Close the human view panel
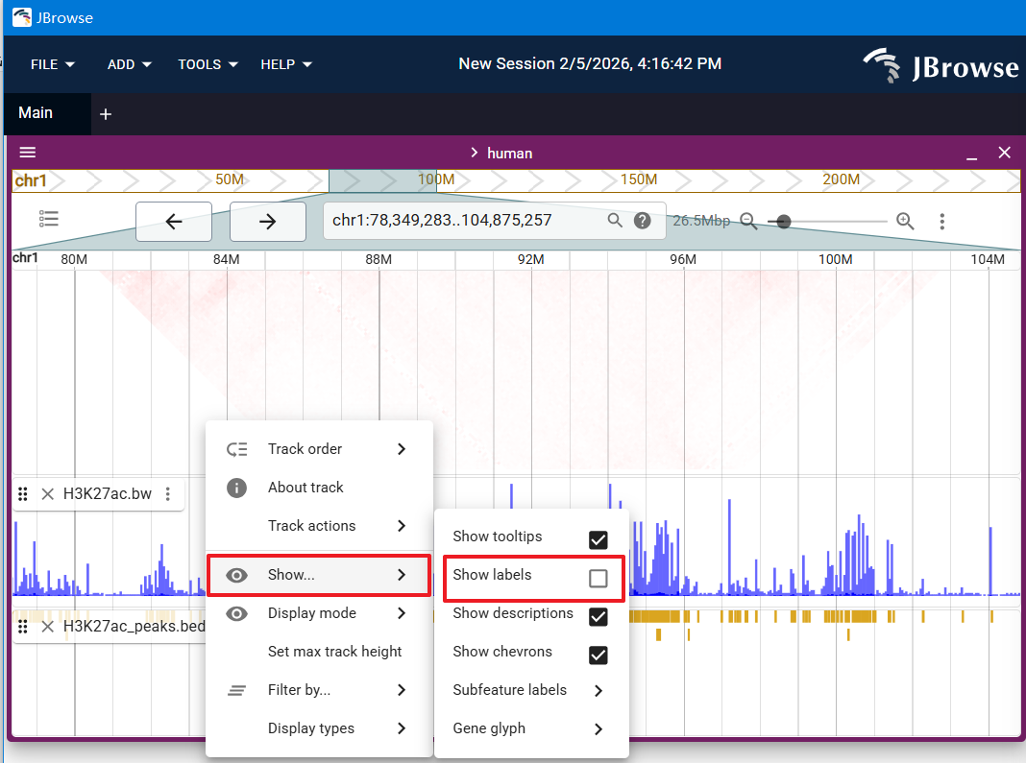Image resolution: width=1026 pixels, height=763 pixels. pos(1005,153)
